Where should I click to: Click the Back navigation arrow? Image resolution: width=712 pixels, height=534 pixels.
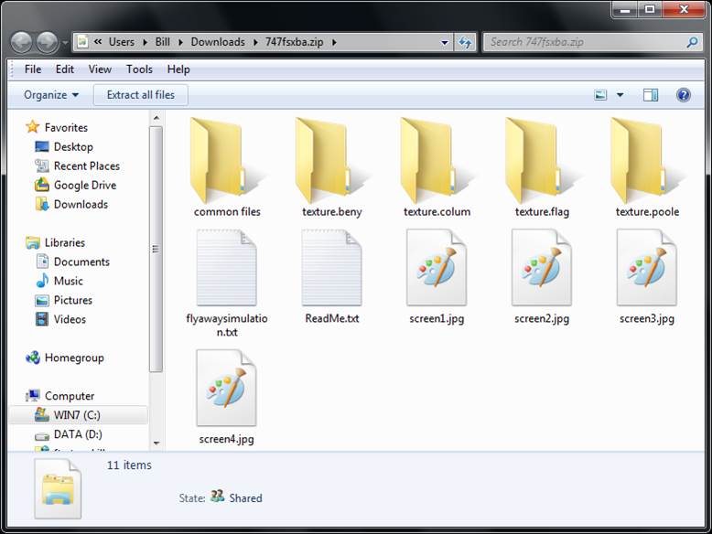[21, 43]
